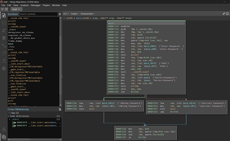The image size is (230, 141).
Task: Click the Search symbols input field
Action: pos(38,14)
